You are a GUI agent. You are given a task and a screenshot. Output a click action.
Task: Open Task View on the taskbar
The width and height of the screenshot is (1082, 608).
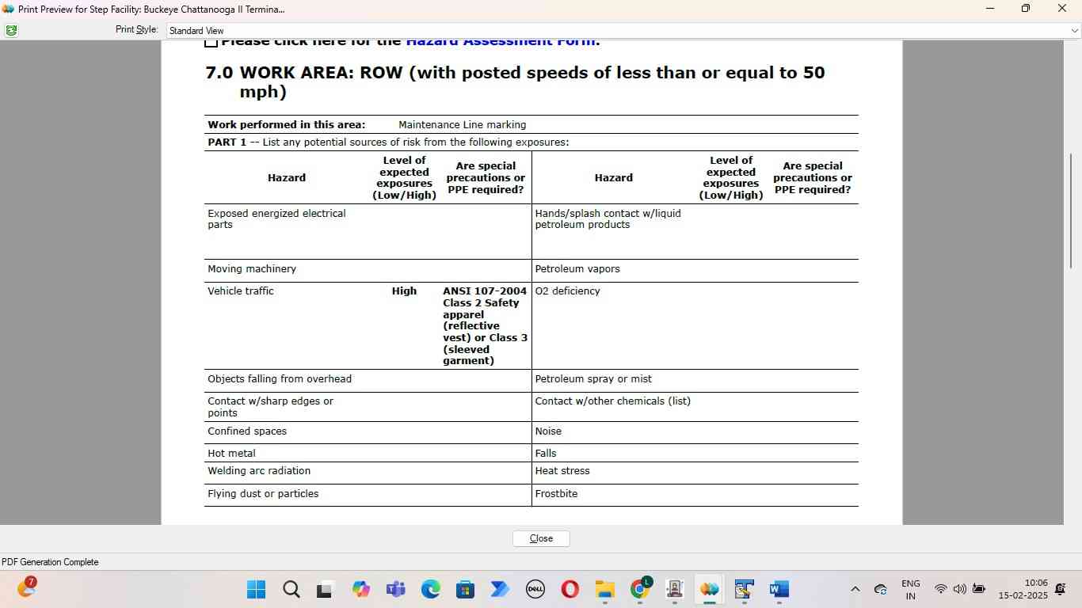pos(325,589)
